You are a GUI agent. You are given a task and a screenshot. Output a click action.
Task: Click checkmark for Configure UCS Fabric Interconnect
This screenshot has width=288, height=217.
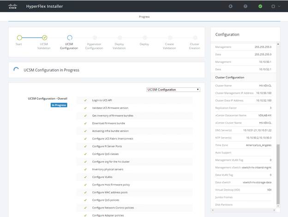pyautogui.click(x=85, y=139)
